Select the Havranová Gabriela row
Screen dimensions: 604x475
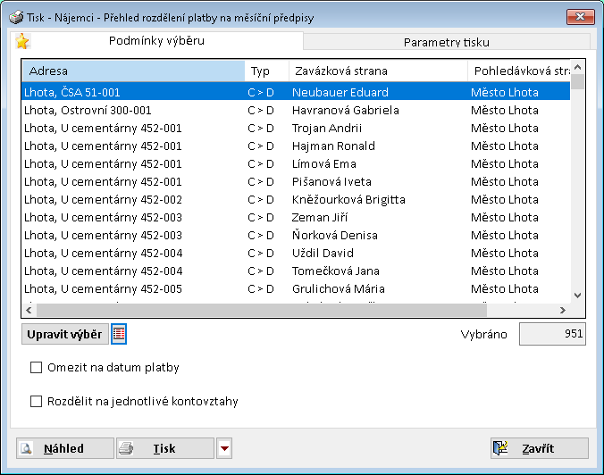[x=295, y=111]
